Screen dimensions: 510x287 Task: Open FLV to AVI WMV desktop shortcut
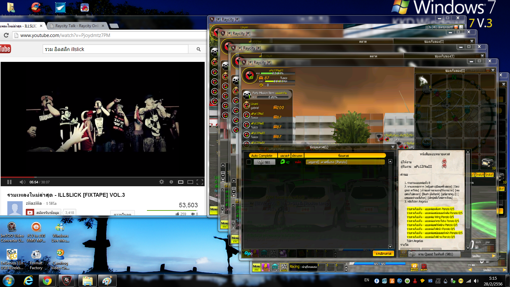[36, 232]
